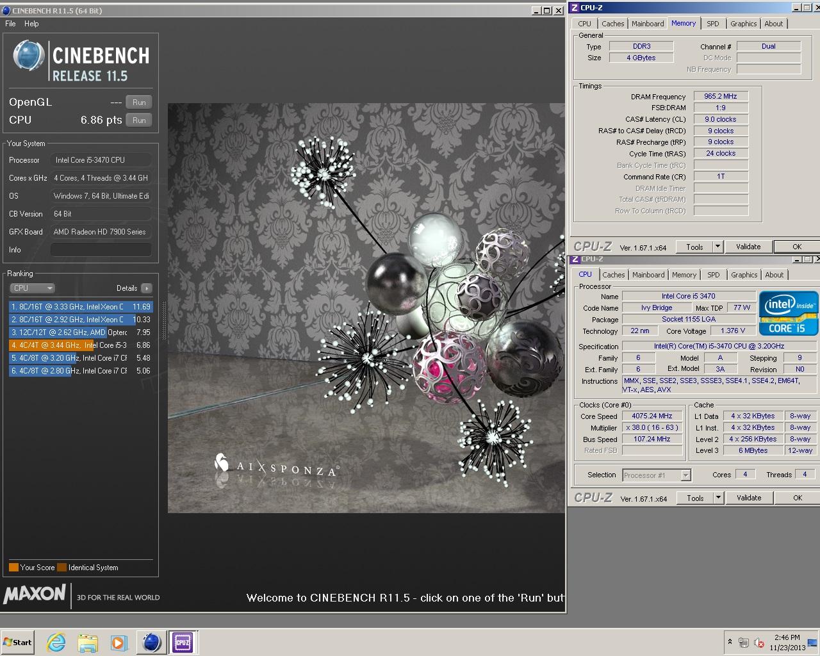The image size is (820, 656).
Task: Click Validate in lower CPU-Z window
Action: click(749, 498)
